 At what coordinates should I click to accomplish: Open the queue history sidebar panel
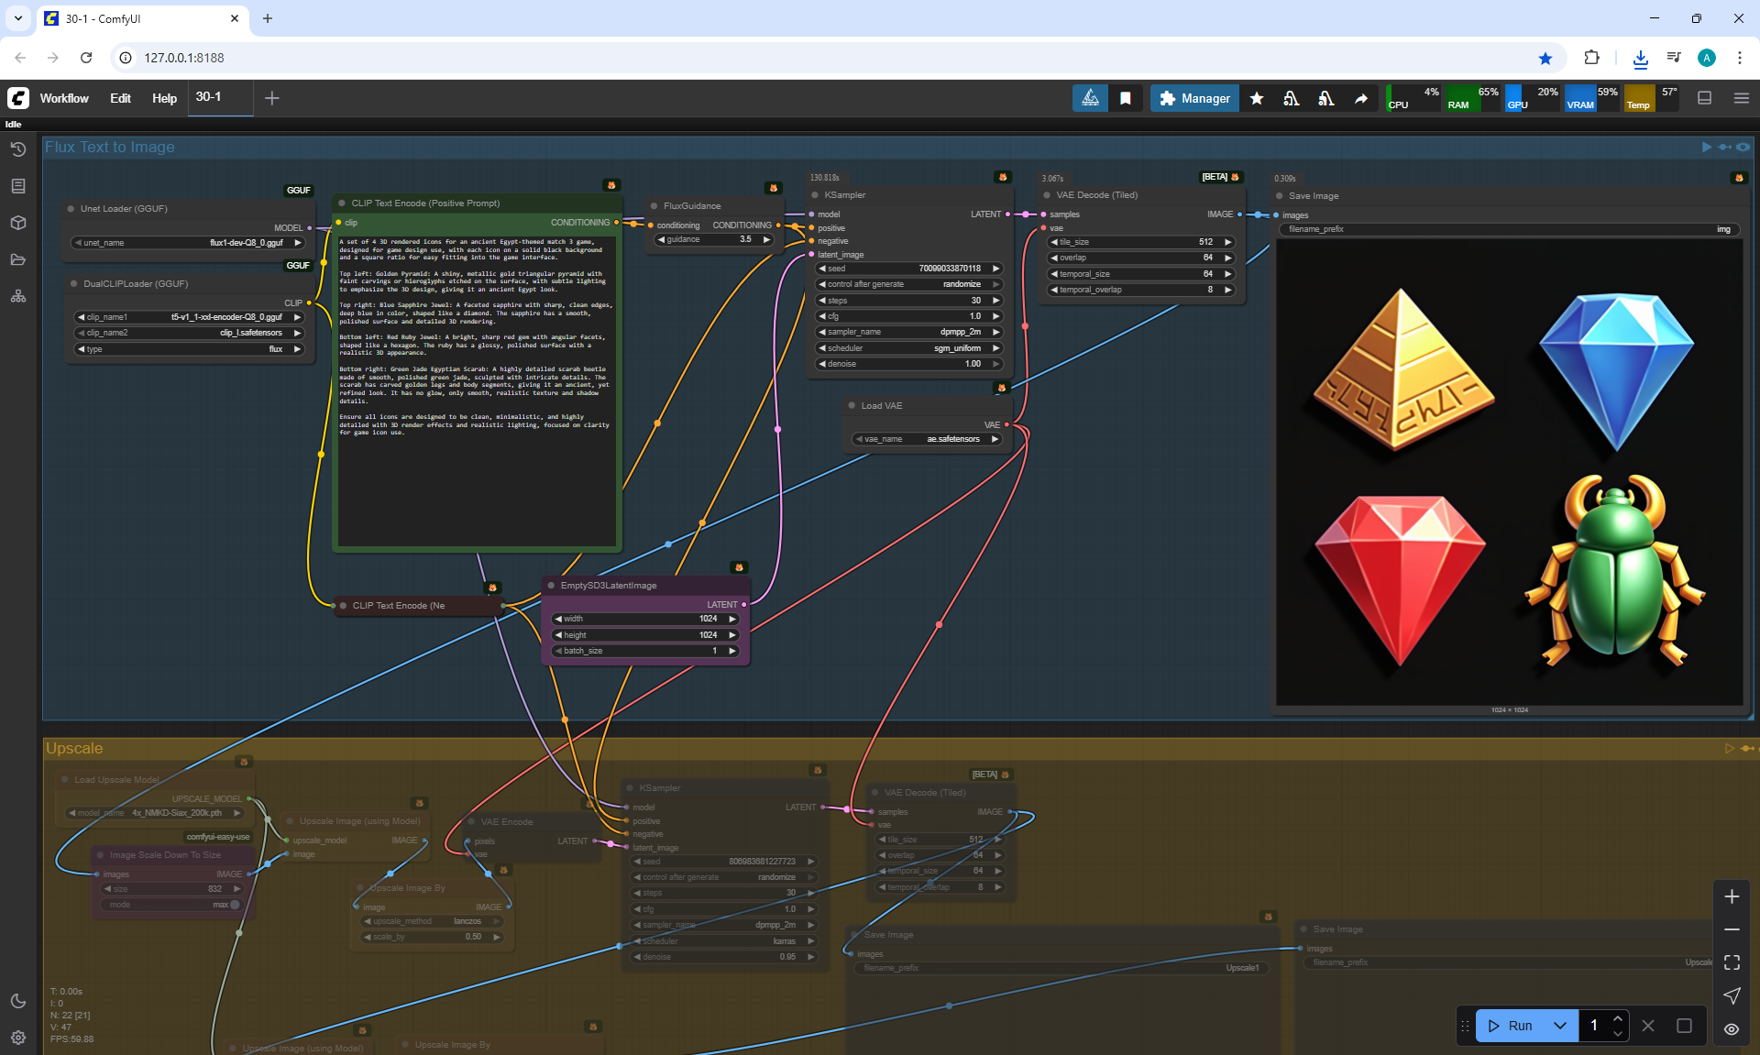point(17,148)
